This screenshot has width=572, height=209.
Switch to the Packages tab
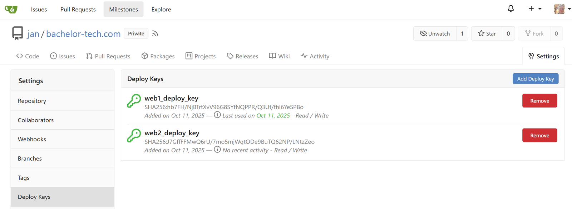coord(158,56)
